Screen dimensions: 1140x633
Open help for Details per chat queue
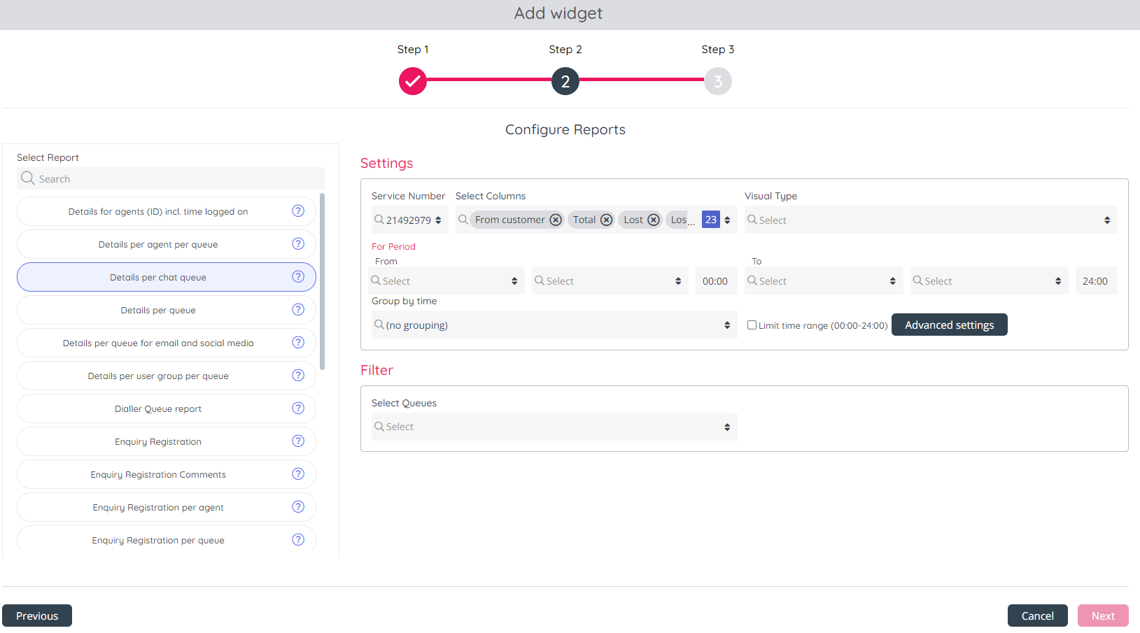coord(298,277)
